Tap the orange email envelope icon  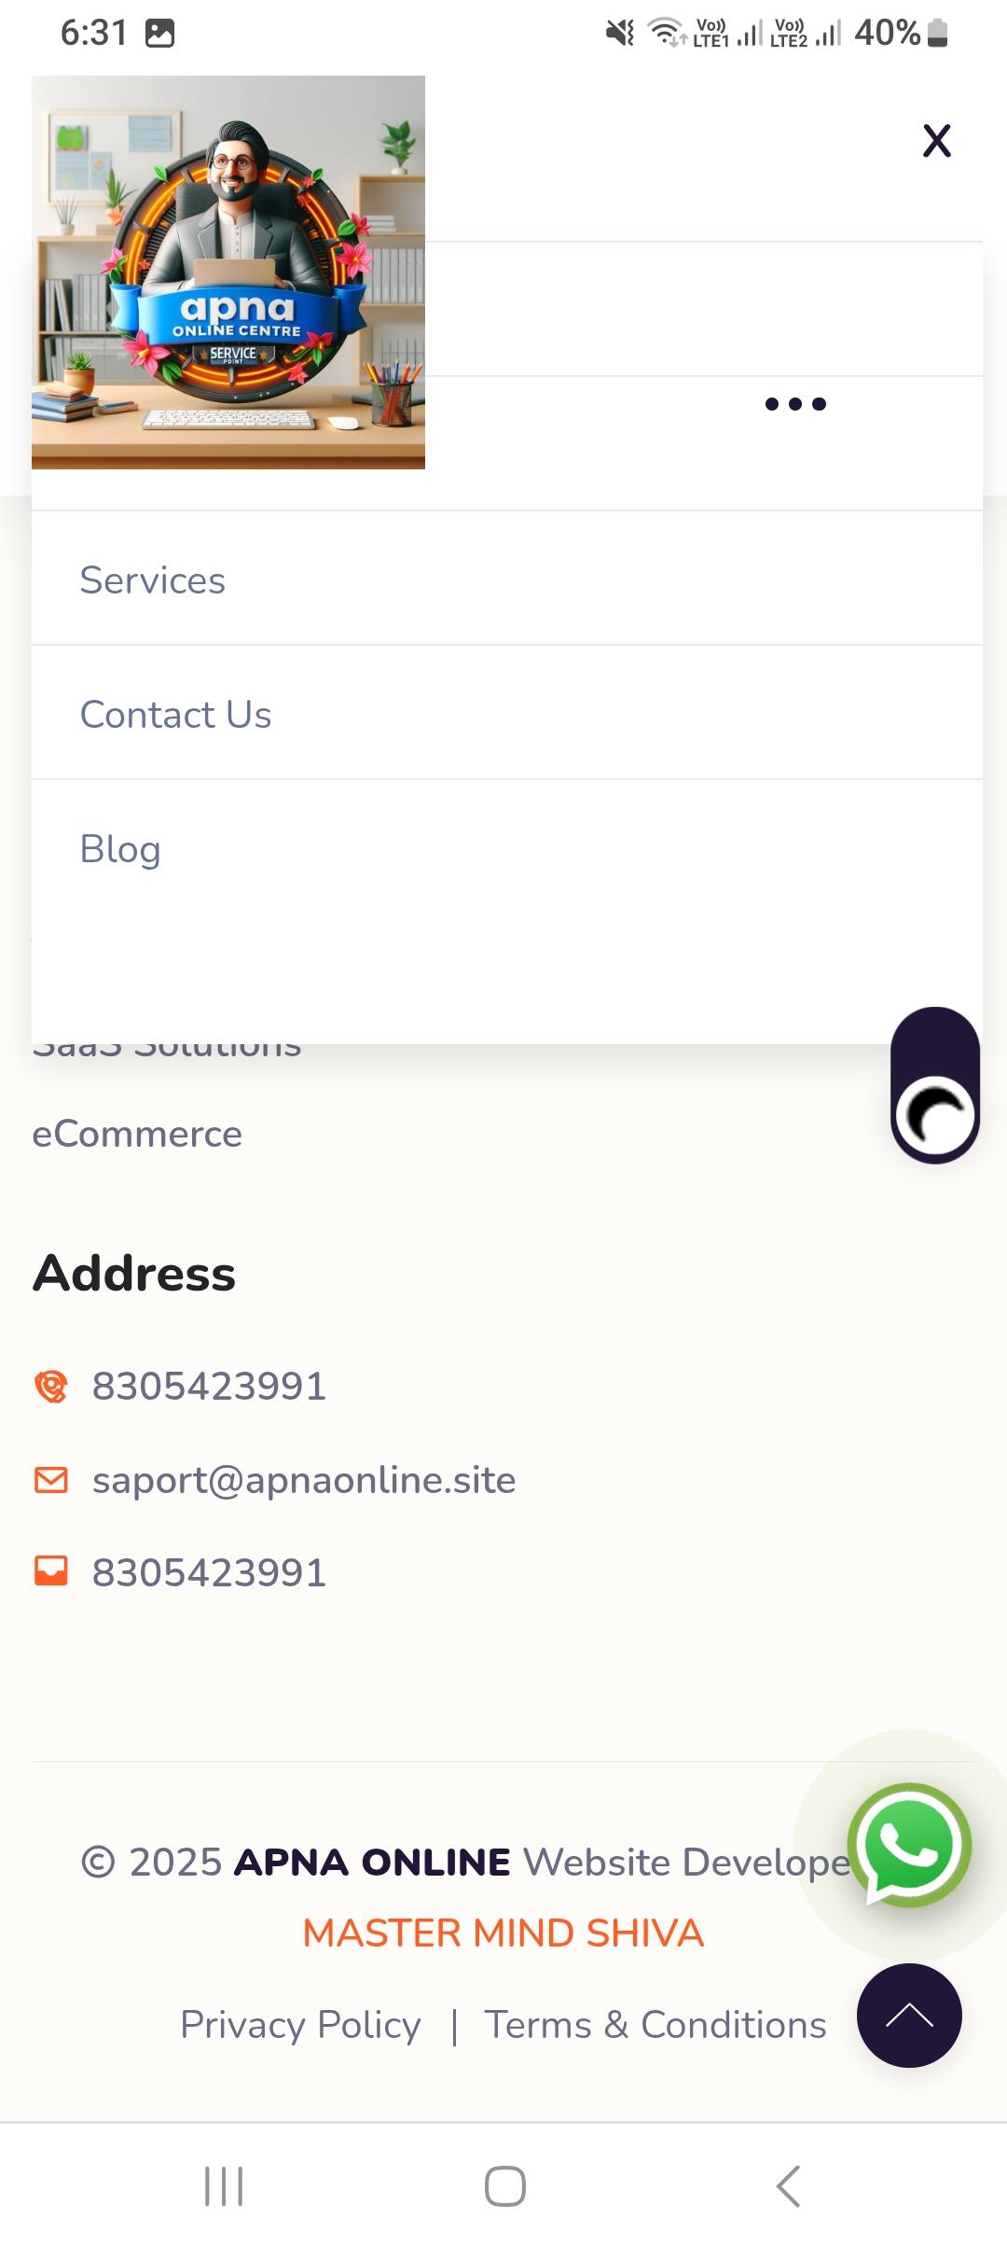[51, 1480]
